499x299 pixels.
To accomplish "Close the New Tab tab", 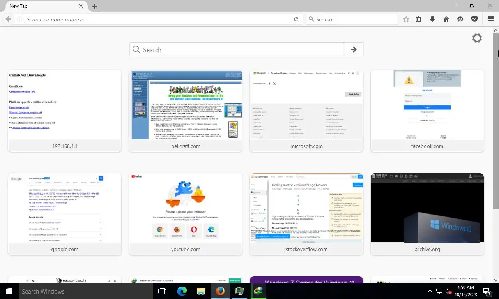I will point(81,6).
